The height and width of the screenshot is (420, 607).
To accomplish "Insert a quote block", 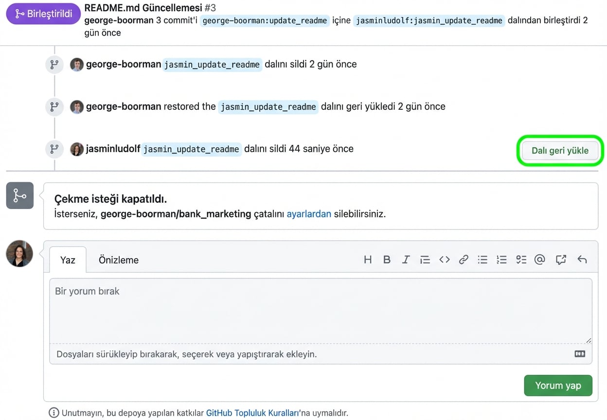I will (425, 260).
